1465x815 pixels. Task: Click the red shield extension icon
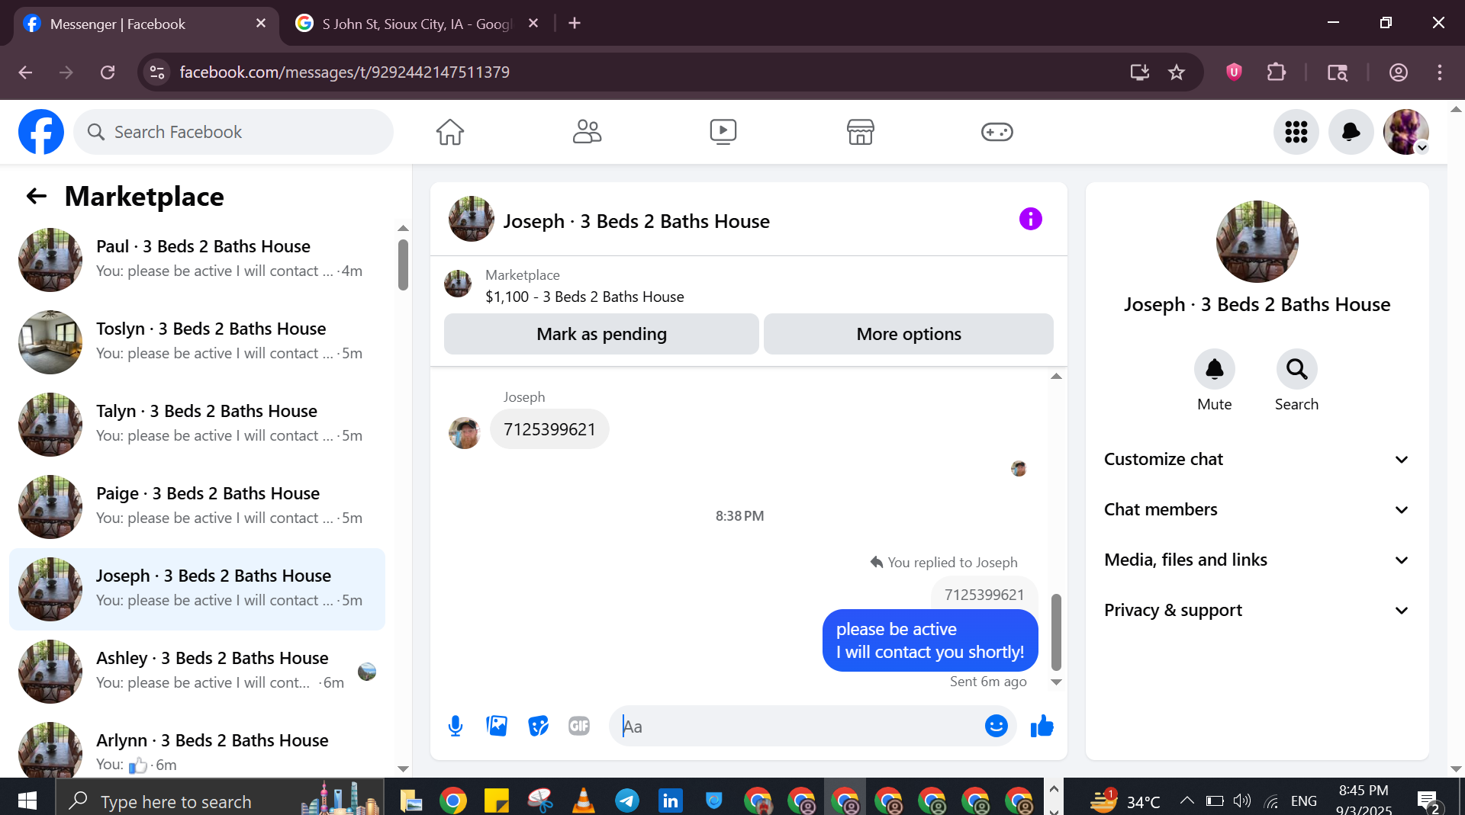pyautogui.click(x=1234, y=72)
